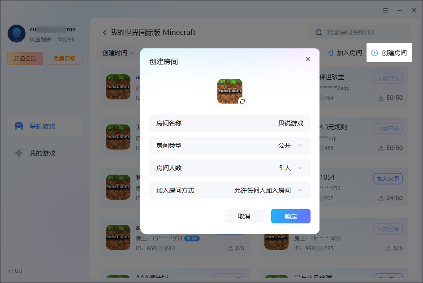Click the V7.0.0 version label
This screenshot has width=423, height=283.
click(15, 270)
